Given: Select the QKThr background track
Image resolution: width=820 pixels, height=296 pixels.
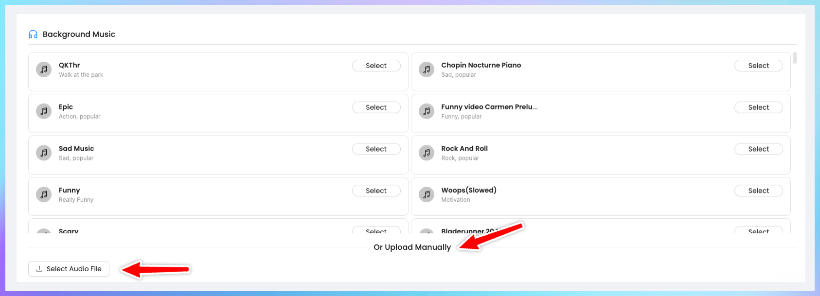Looking at the screenshot, I should click(x=376, y=66).
